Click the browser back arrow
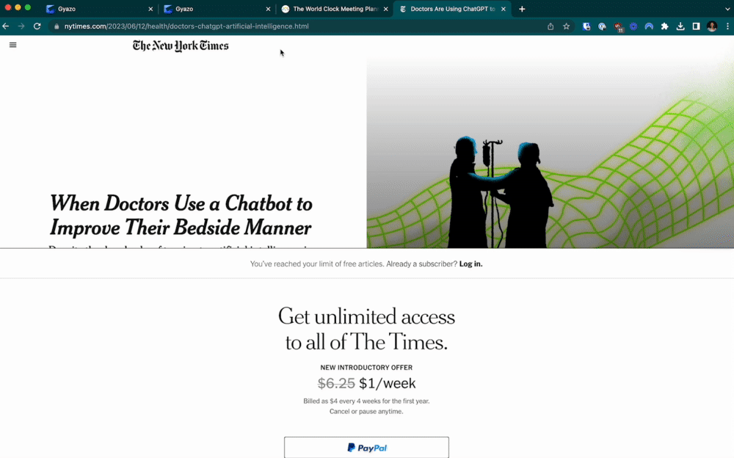 tap(6, 26)
